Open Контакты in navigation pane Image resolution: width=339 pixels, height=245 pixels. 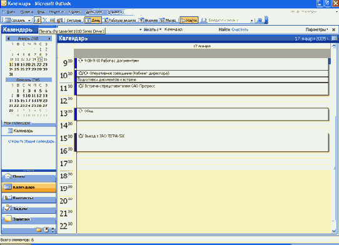(x=29, y=197)
